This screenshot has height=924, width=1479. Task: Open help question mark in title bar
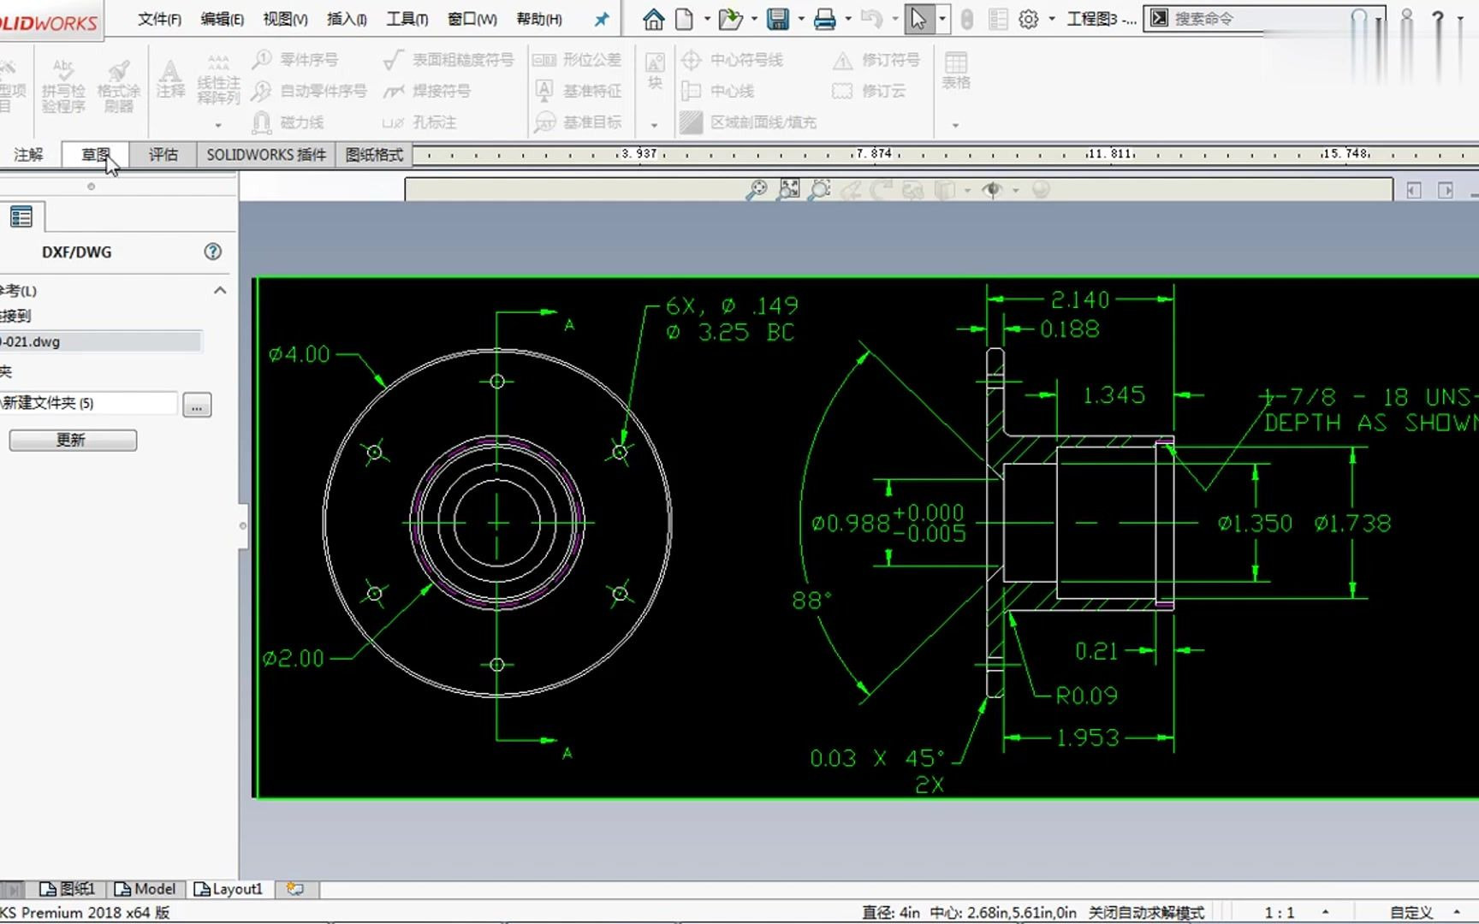pyautogui.click(x=1438, y=19)
